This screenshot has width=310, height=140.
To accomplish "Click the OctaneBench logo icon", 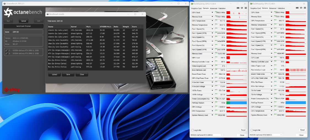I will tap(8, 12).
